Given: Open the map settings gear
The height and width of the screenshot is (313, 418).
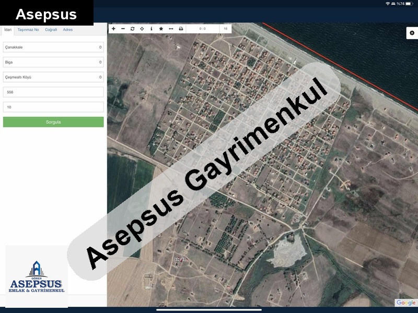Looking at the screenshot, I should (412, 33).
